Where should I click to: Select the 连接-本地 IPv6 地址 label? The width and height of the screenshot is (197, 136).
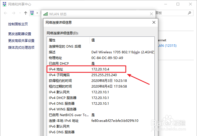(64, 121)
